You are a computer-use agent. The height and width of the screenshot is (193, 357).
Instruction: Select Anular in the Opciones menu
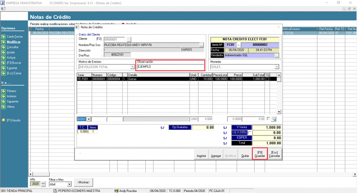11,53
